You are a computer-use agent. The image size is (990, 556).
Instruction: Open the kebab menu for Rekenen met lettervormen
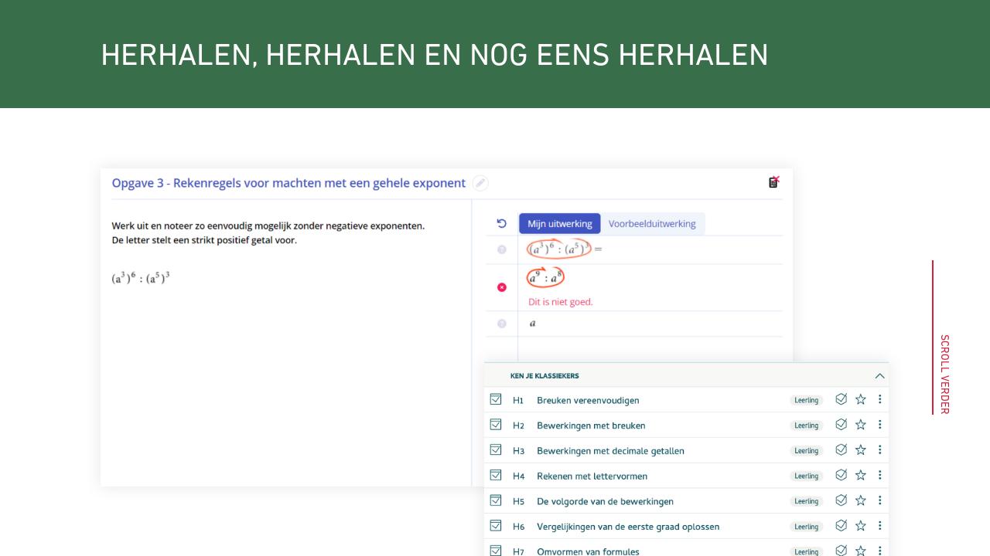pyautogui.click(x=879, y=475)
